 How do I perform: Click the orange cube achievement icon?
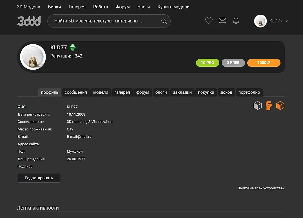280,105
